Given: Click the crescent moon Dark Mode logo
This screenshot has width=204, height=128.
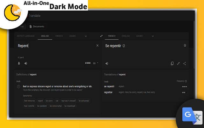Looking at the screenshot, I should [13, 13].
